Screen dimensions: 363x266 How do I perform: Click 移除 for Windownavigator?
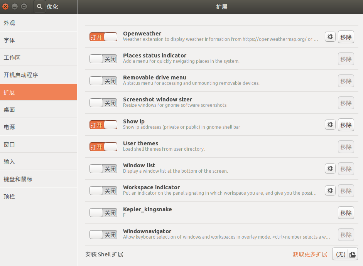(x=346, y=234)
